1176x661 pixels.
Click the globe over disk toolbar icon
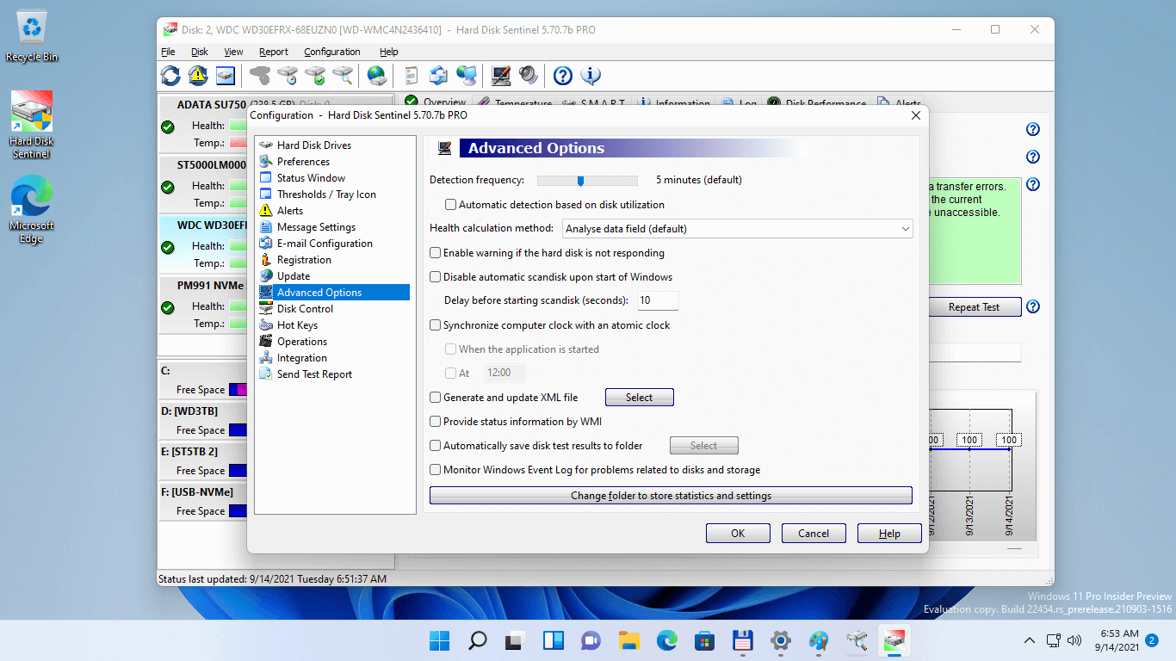pos(377,76)
